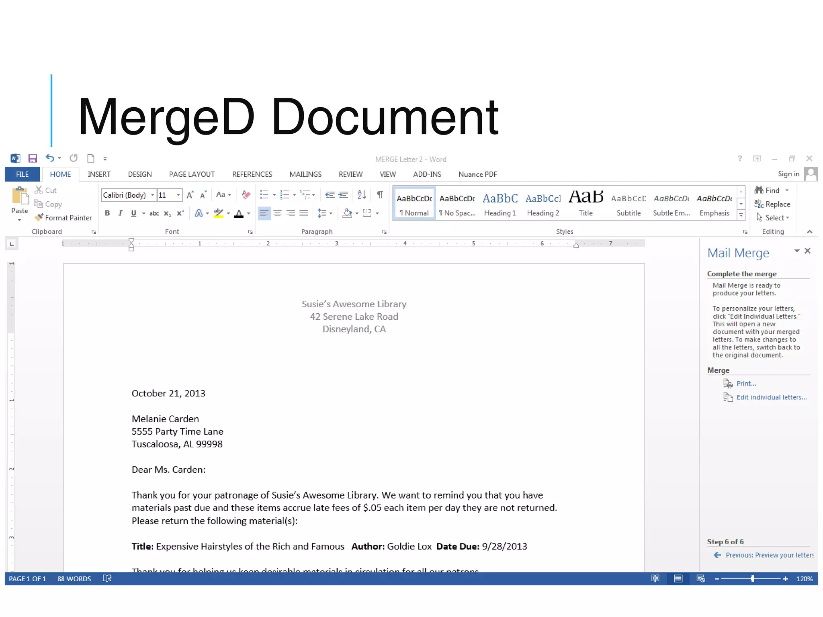This screenshot has width=823, height=617.
Task: Click the Save icon in quick access toolbar
Action: [x=33, y=158]
